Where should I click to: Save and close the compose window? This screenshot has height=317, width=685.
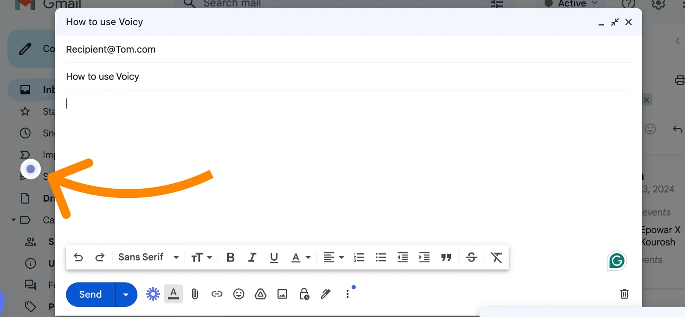pyautogui.click(x=628, y=22)
